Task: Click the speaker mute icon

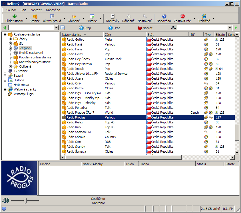Action: point(5,200)
